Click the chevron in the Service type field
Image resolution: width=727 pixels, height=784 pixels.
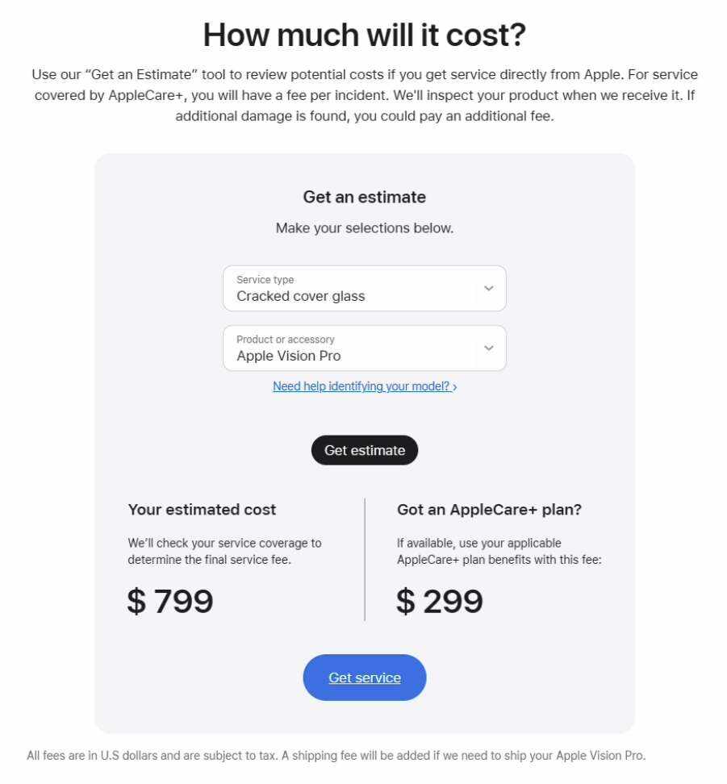[x=488, y=289]
